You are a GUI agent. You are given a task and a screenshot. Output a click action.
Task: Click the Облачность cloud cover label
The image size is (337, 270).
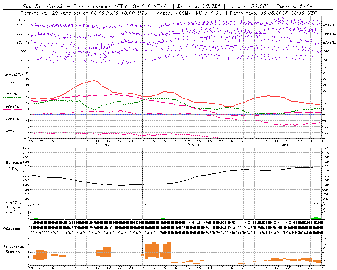click(x=13, y=229)
